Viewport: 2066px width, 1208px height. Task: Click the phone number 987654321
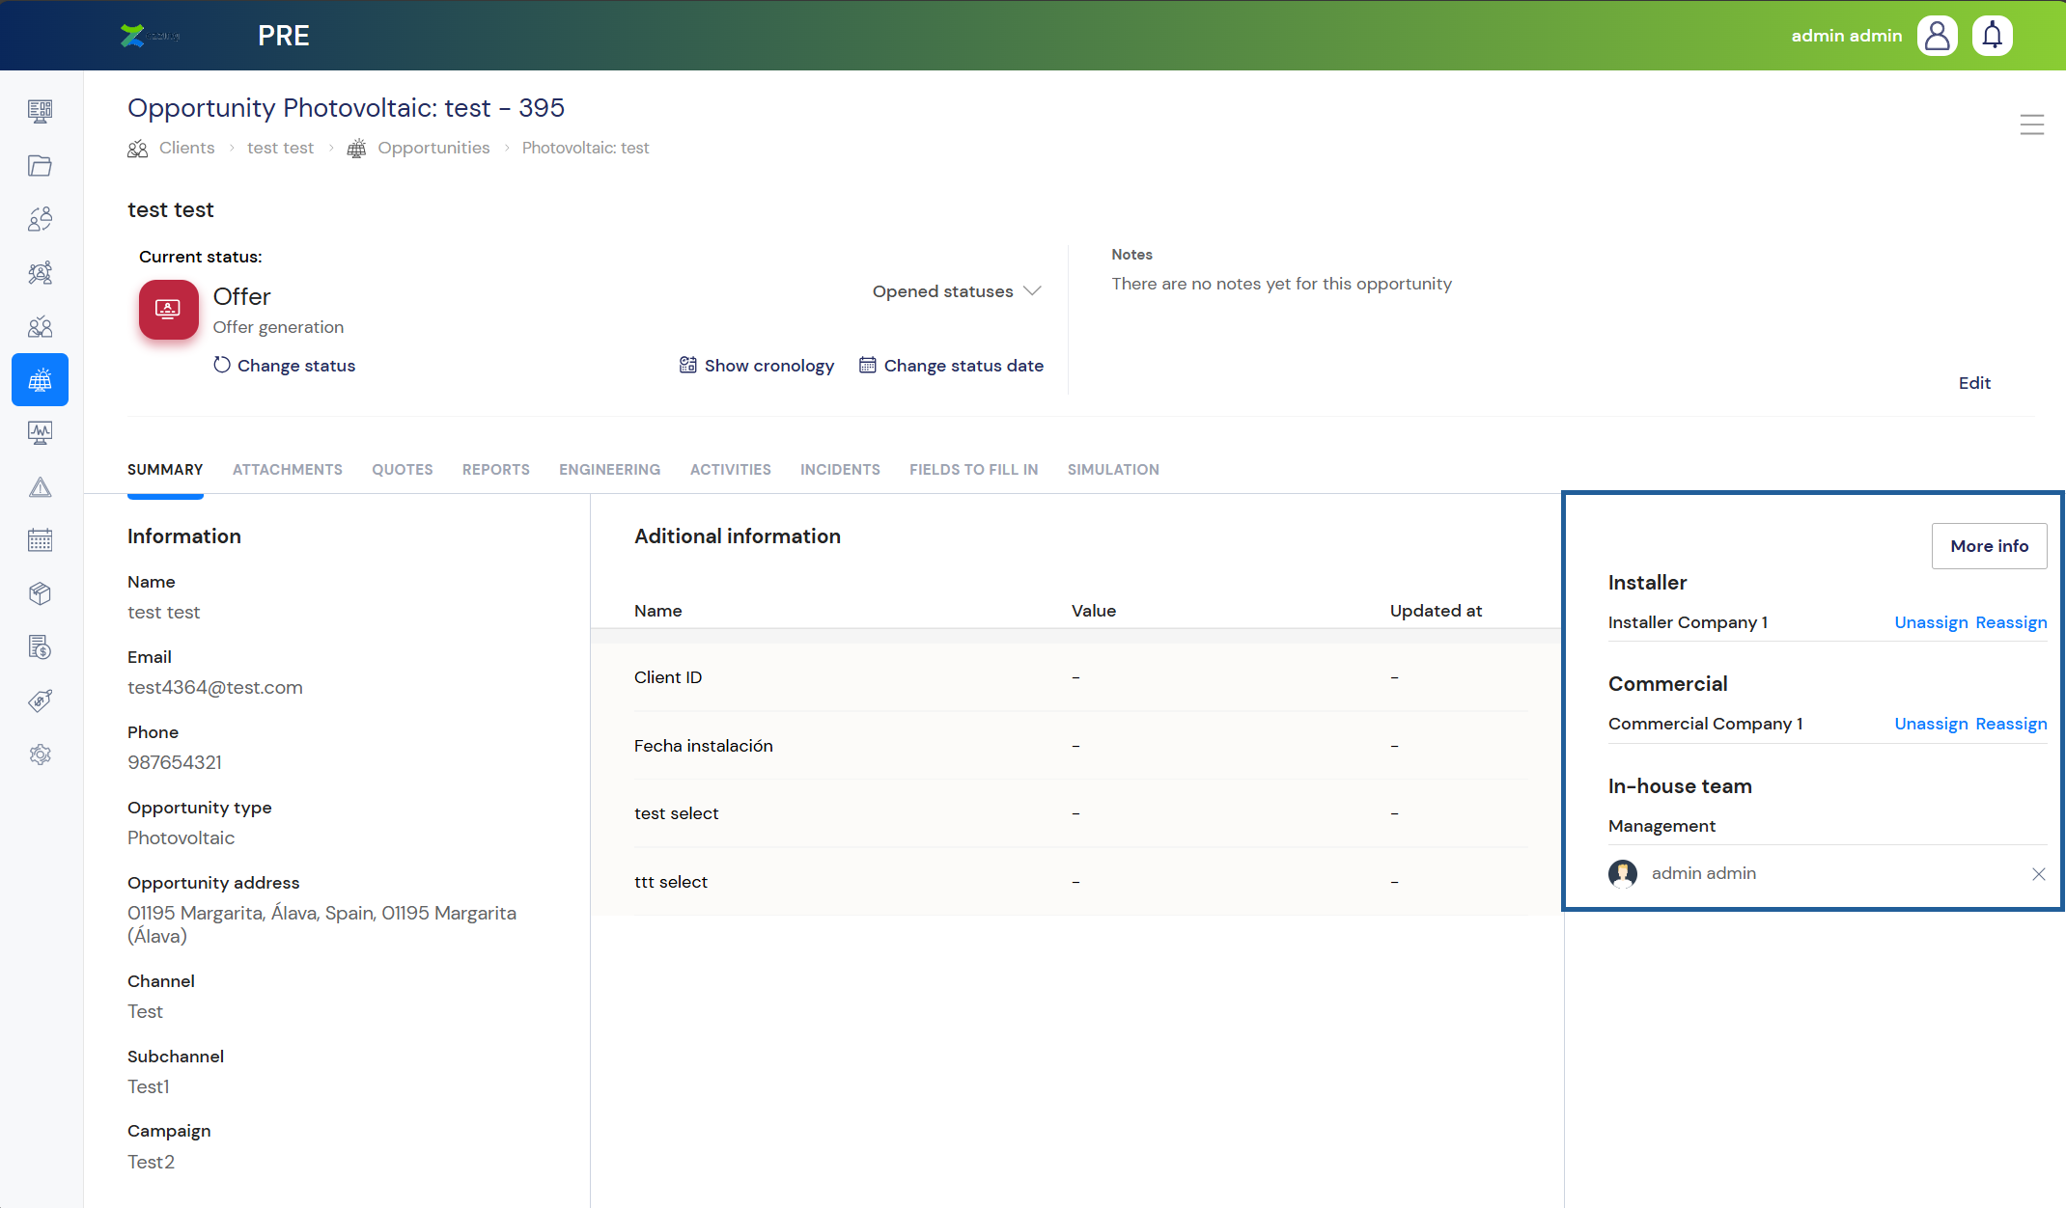pos(175,763)
